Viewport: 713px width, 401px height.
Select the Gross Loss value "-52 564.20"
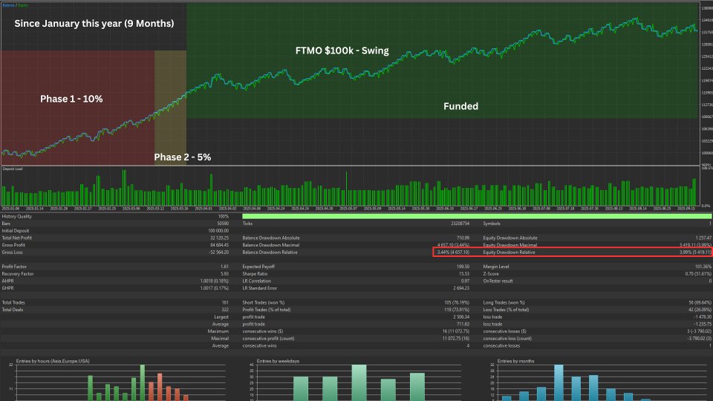[218, 252]
